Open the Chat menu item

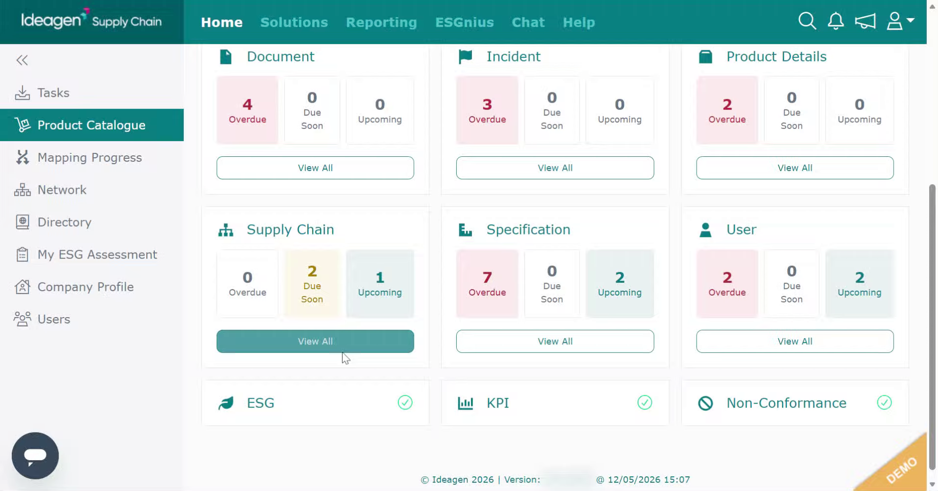[528, 22]
